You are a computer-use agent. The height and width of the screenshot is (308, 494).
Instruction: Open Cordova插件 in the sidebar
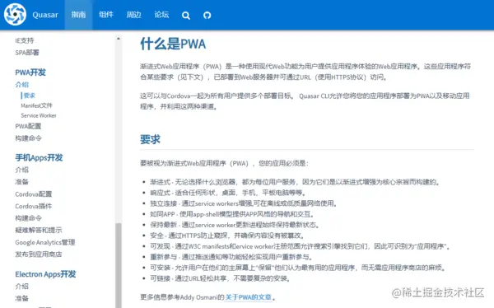pos(34,206)
